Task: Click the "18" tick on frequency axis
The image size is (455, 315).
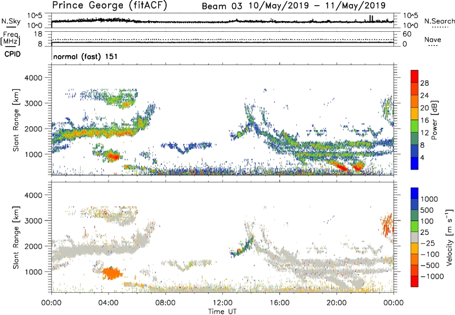Action: pyautogui.click(x=38, y=34)
